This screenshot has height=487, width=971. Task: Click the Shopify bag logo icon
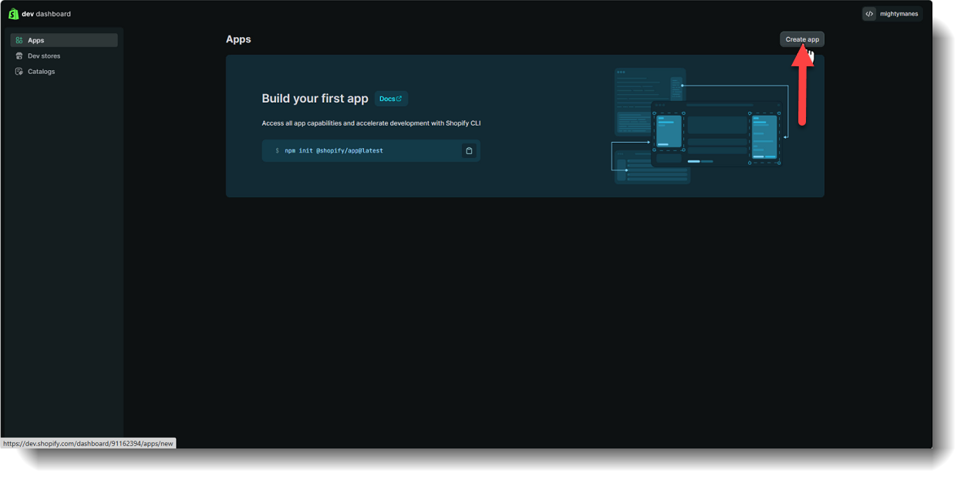tap(13, 13)
